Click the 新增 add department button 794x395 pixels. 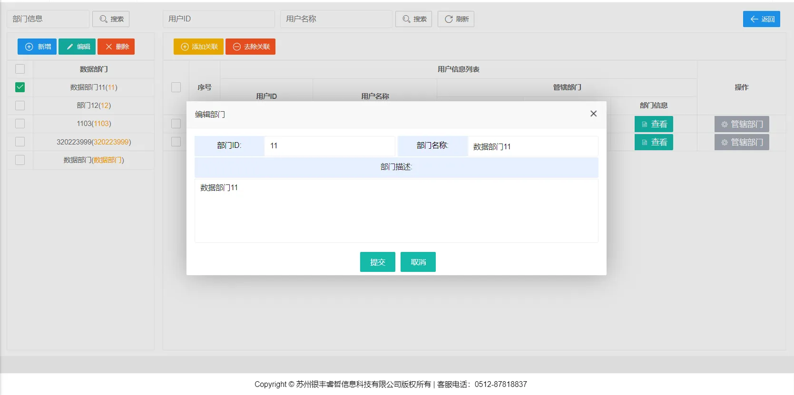coord(37,47)
